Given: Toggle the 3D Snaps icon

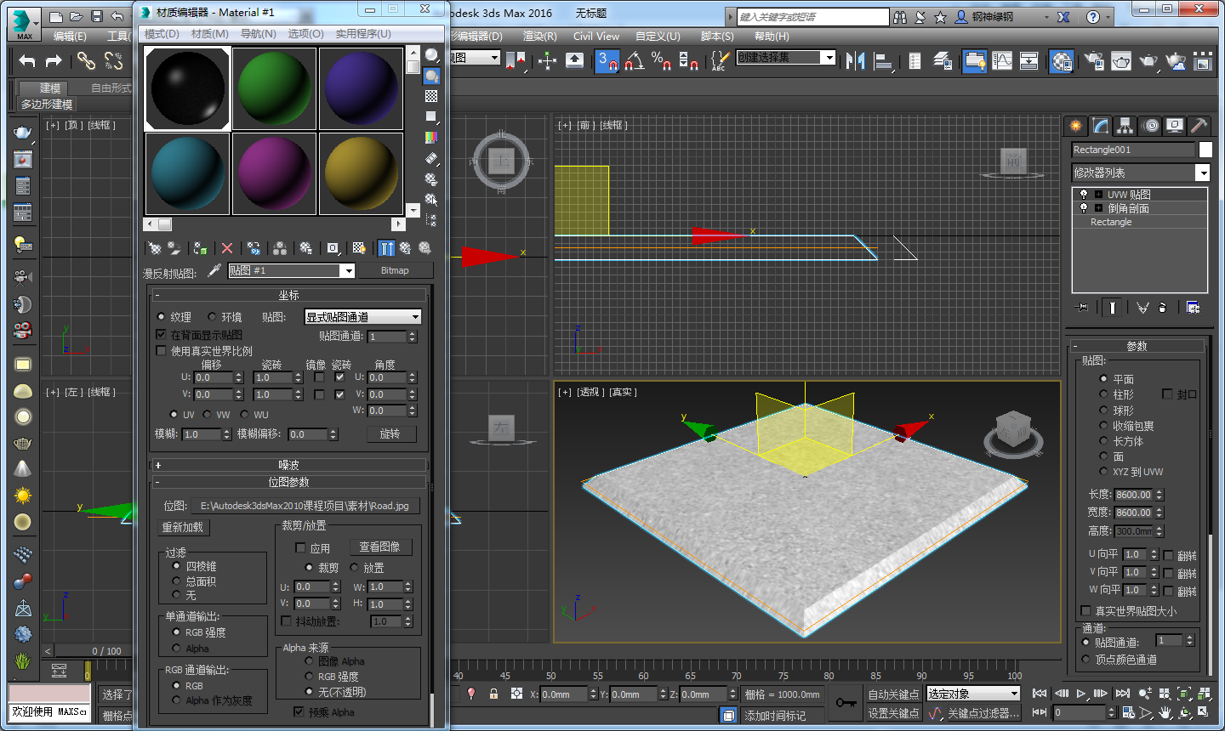Looking at the screenshot, I should pos(607,60).
